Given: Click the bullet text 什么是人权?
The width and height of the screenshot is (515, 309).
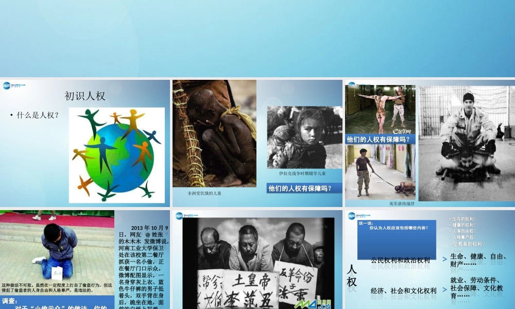Looking at the screenshot, I should point(38,115).
